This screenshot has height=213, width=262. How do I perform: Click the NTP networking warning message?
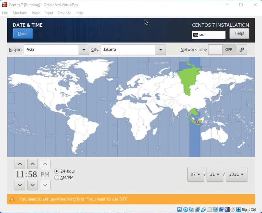(73, 199)
